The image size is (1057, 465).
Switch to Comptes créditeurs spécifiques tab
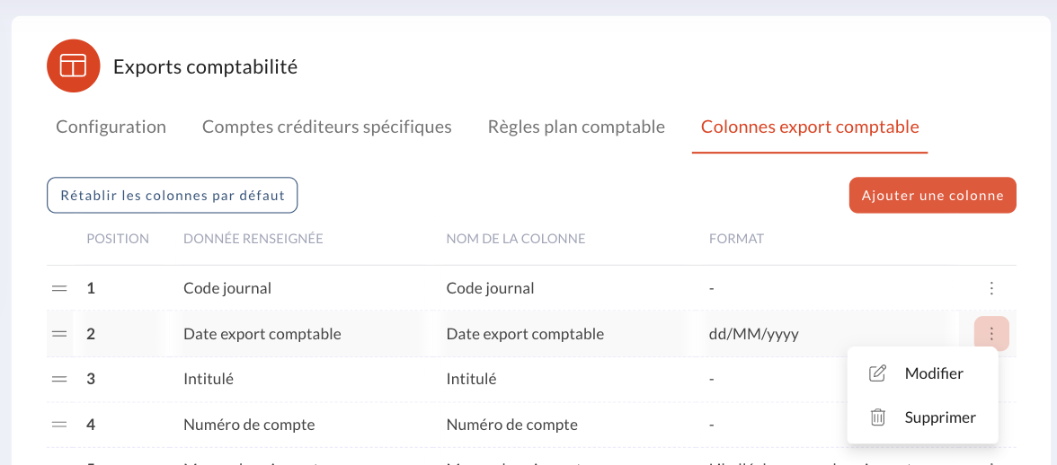click(327, 127)
